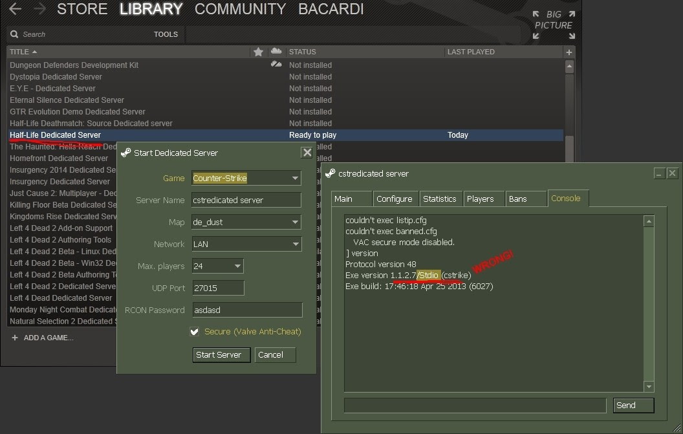Image resolution: width=683 pixels, height=434 pixels.
Task: Enter Big Picture mode
Action: point(554,25)
